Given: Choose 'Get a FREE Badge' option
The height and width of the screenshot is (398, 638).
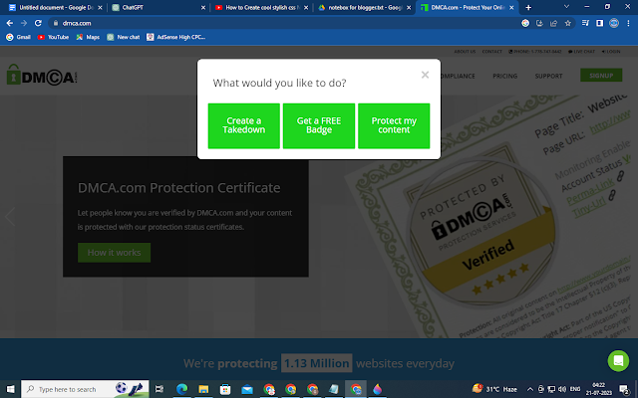Looking at the screenshot, I should [x=319, y=125].
